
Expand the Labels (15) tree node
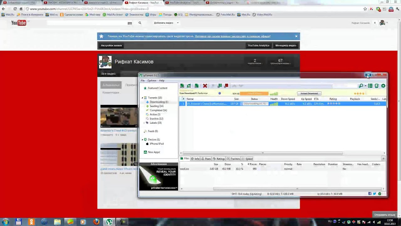point(144,123)
